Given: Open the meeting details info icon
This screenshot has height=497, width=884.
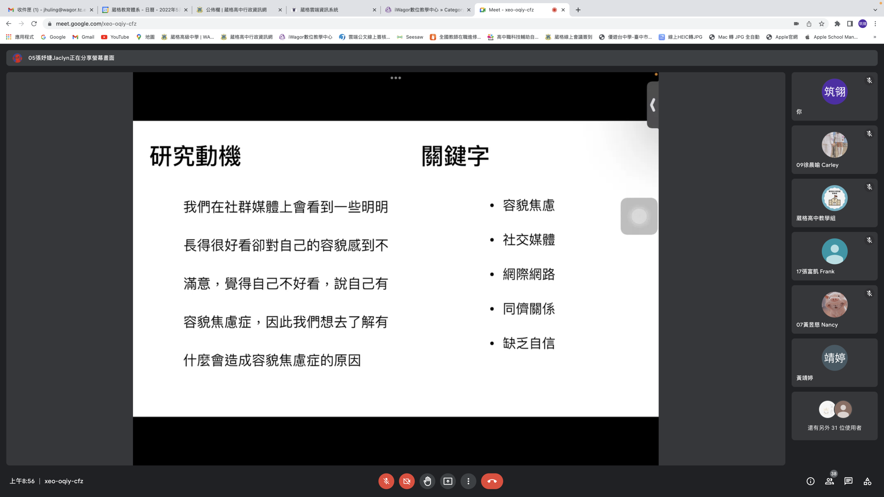Looking at the screenshot, I should click(810, 481).
